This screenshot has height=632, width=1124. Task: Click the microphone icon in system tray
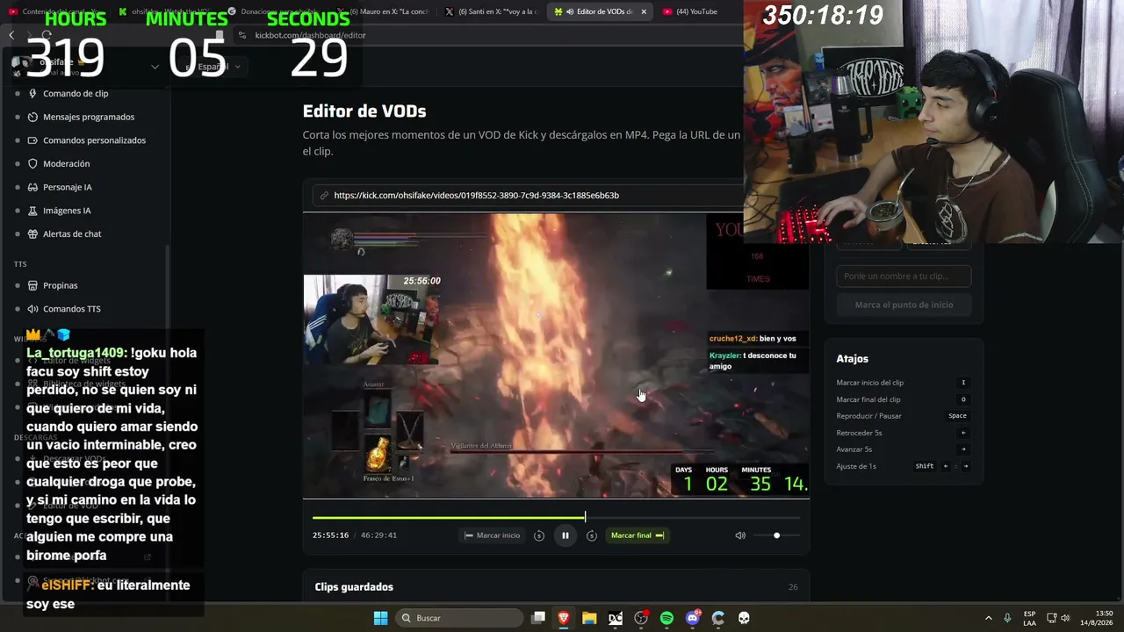pos(1007,618)
